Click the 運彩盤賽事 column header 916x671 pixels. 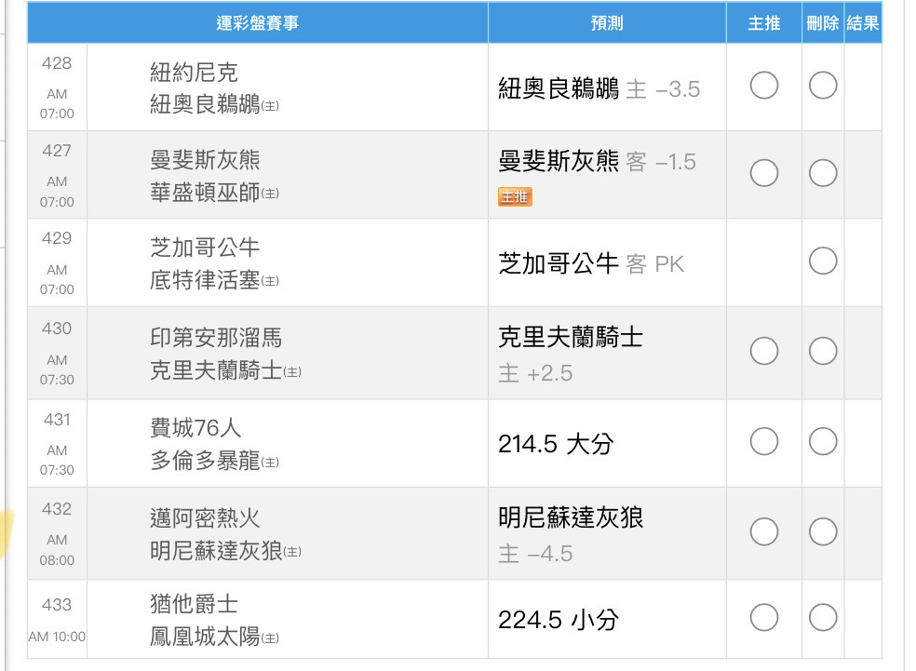[x=258, y=22]
